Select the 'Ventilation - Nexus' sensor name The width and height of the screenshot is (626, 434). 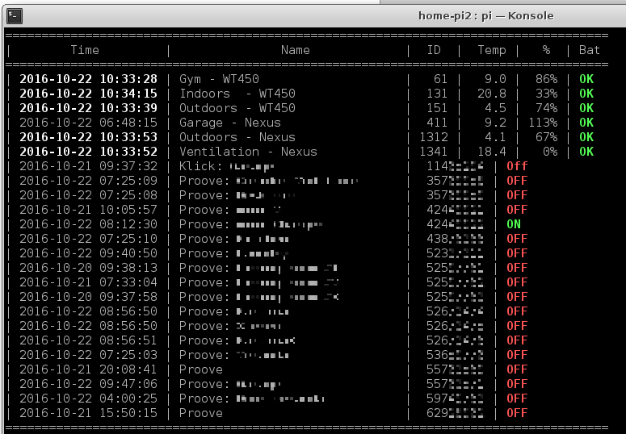pyautogui.click(x=248, y=152)
